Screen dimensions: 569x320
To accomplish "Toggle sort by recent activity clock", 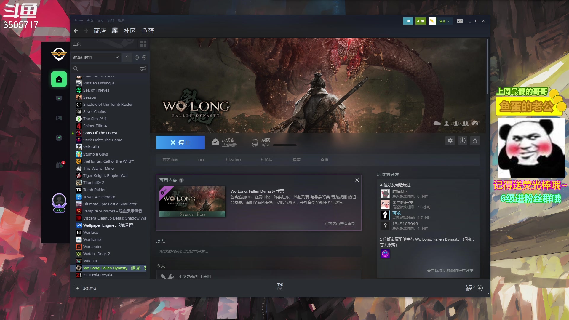I will [137, 57].
